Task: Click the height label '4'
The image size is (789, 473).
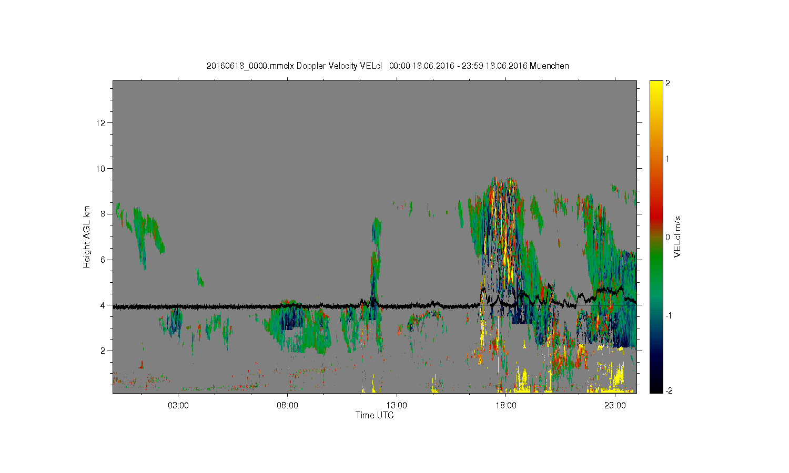Action: point(104,305)
